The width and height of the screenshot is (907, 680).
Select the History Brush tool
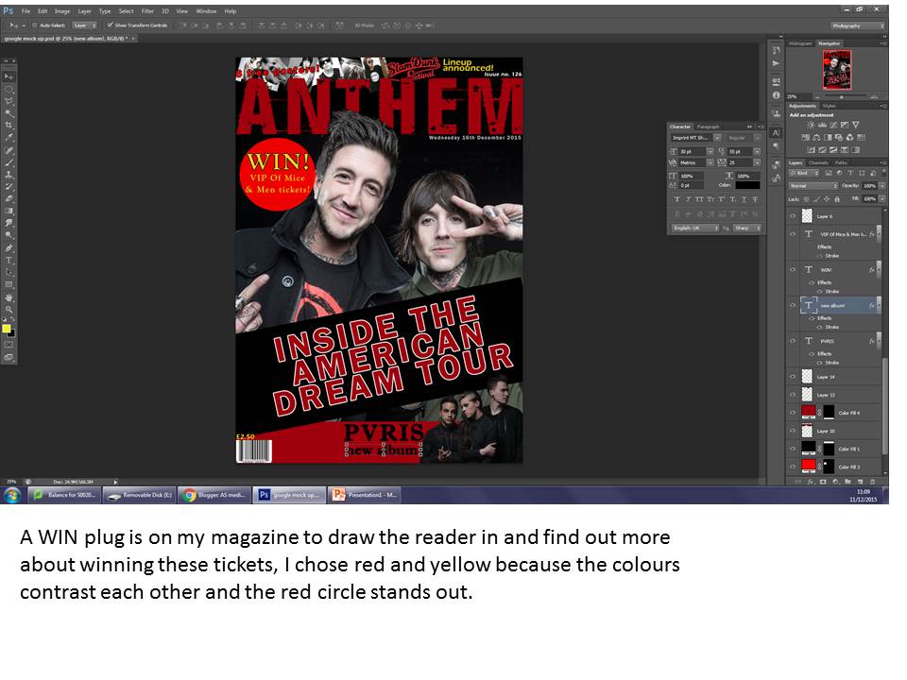(x=9, y=187)
